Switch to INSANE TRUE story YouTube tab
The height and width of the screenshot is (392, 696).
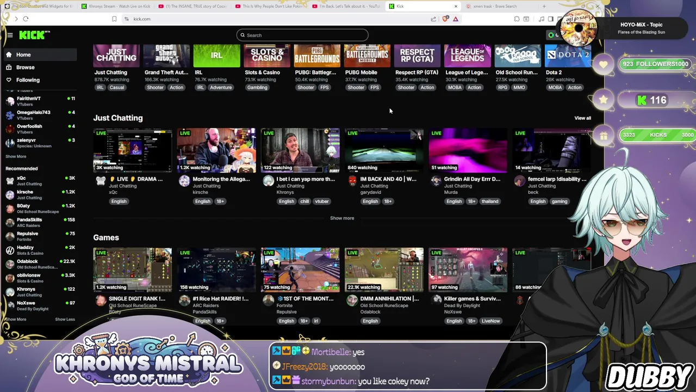pos(192,7)
